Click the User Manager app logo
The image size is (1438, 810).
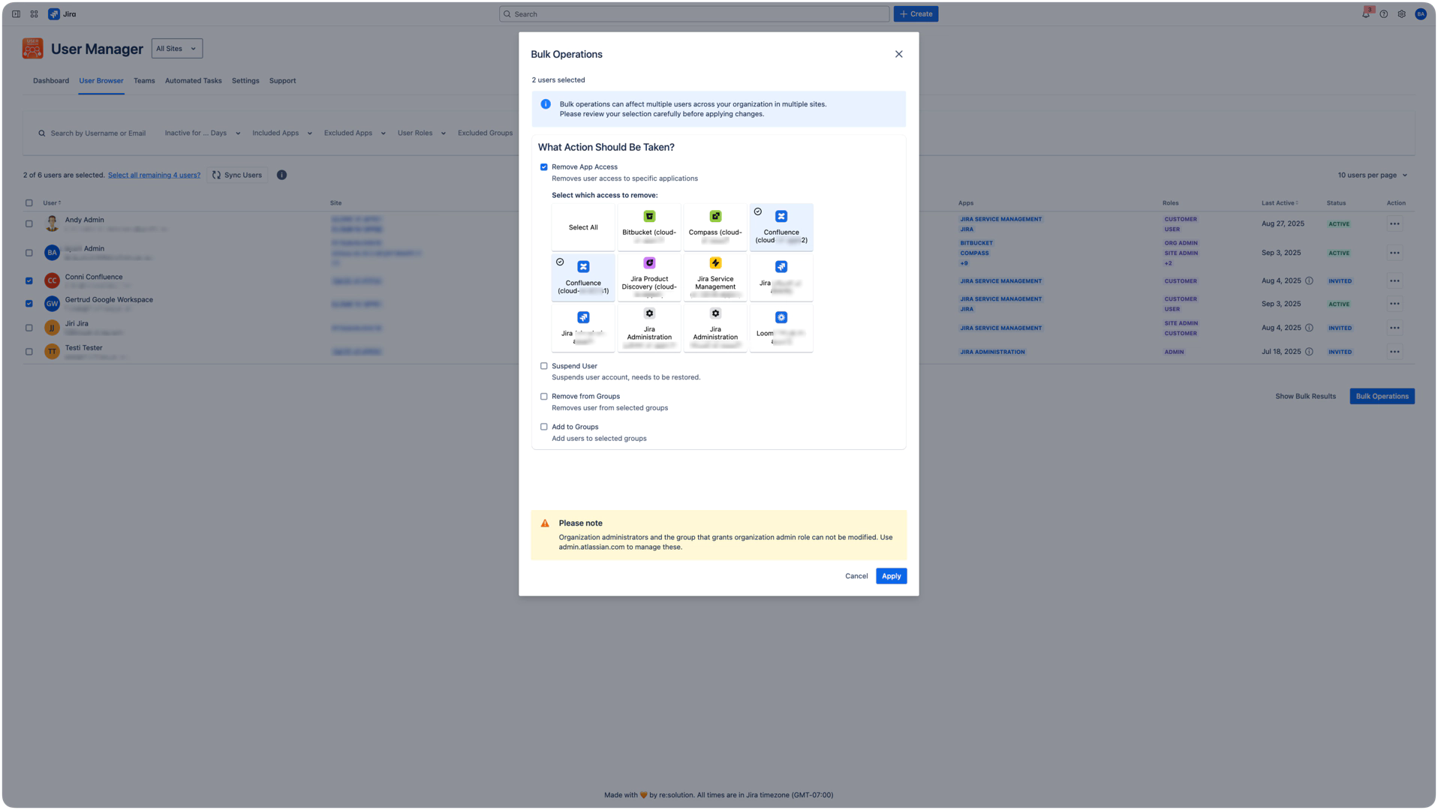pos(32,49)
